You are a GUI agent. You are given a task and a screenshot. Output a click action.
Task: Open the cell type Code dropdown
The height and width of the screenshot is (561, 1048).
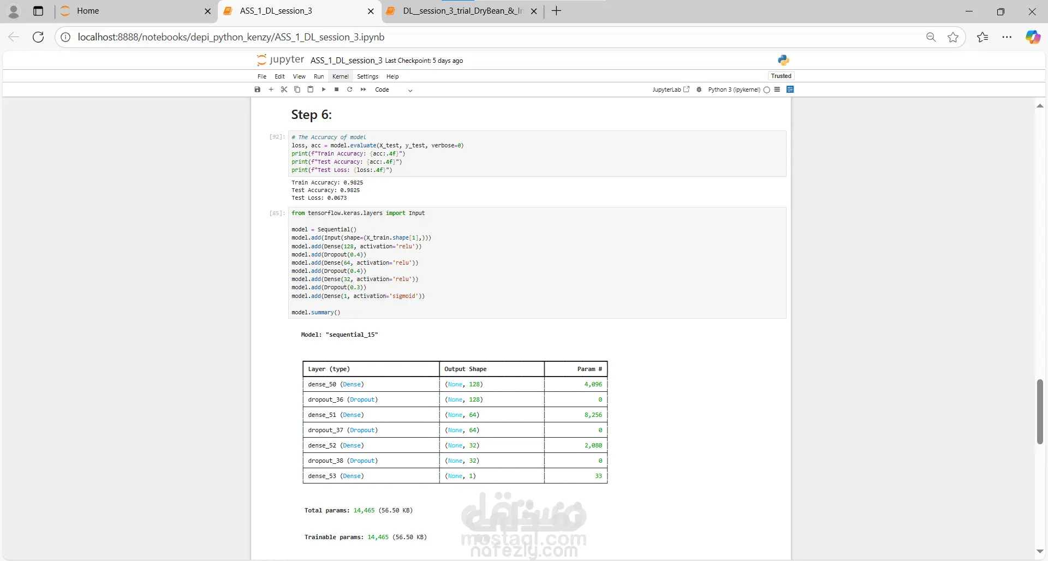click(394, 89)
